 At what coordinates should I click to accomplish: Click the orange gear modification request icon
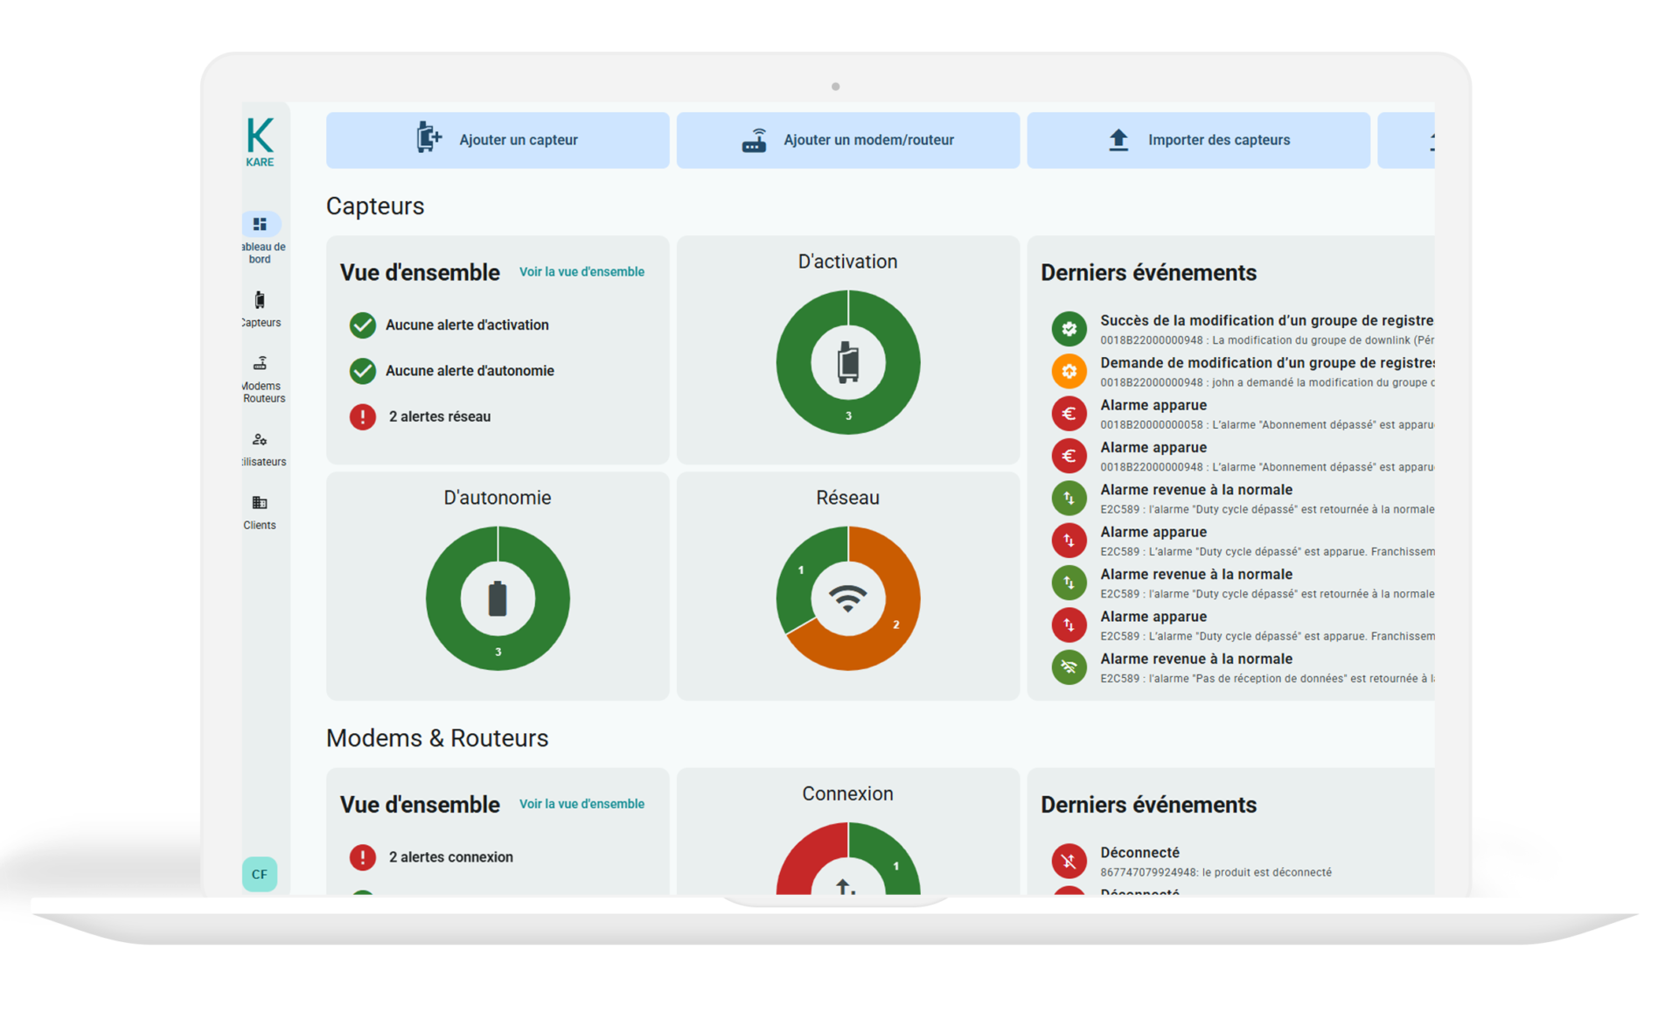pos(1069,371)
